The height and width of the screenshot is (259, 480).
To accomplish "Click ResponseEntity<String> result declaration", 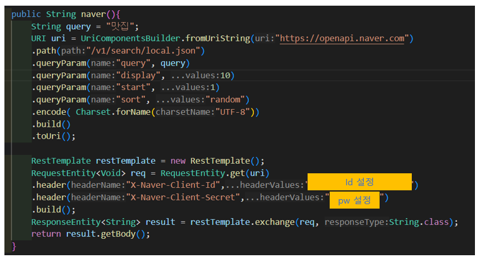I will pos(103,222).
